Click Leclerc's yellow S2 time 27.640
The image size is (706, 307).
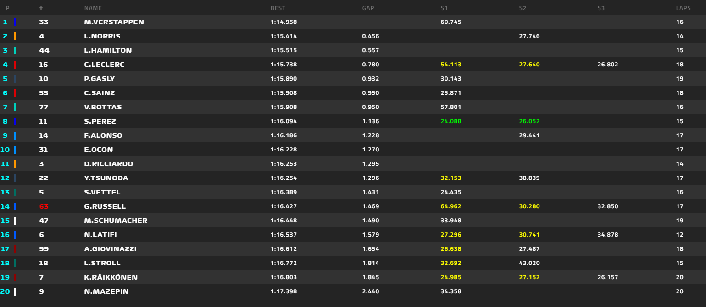(529, 65)
